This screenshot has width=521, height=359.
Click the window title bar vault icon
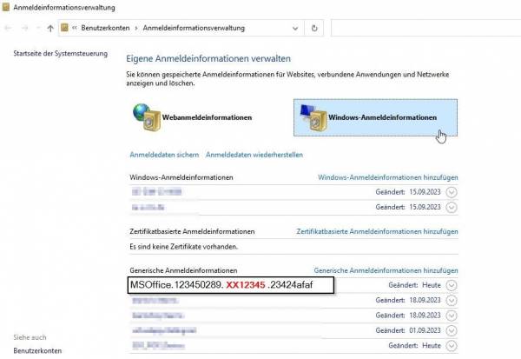coord(6,7)
